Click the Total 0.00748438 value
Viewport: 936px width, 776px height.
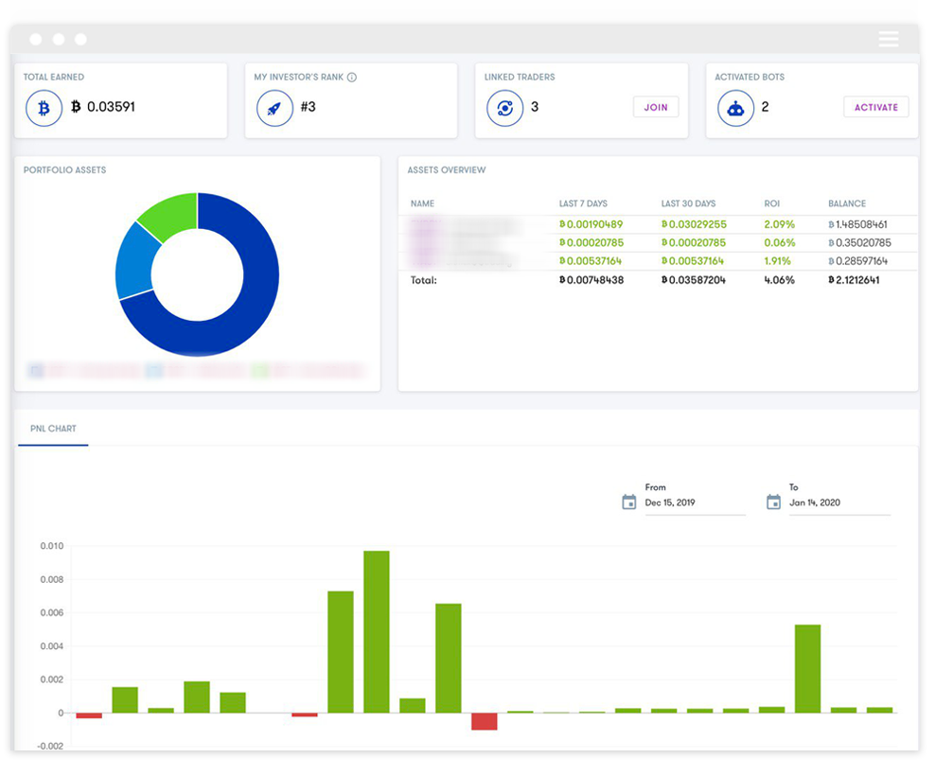coord(591,280)
